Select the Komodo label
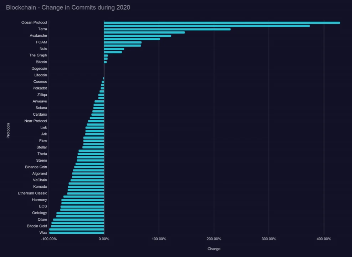This screenshot has width=352, height=257. [x=40, y=186]
